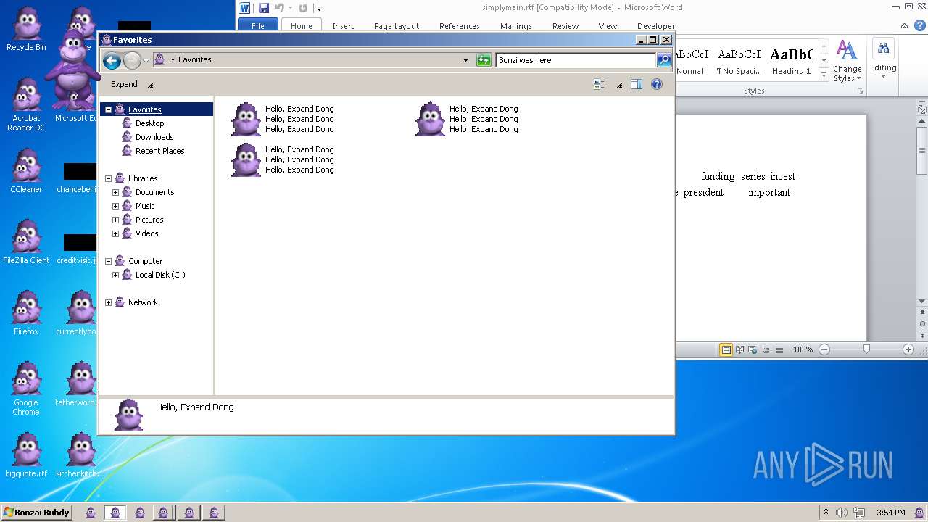Open Word File tab
Image resolution: width=928 pixels, height=522 pixels.
tap(258, 25)
